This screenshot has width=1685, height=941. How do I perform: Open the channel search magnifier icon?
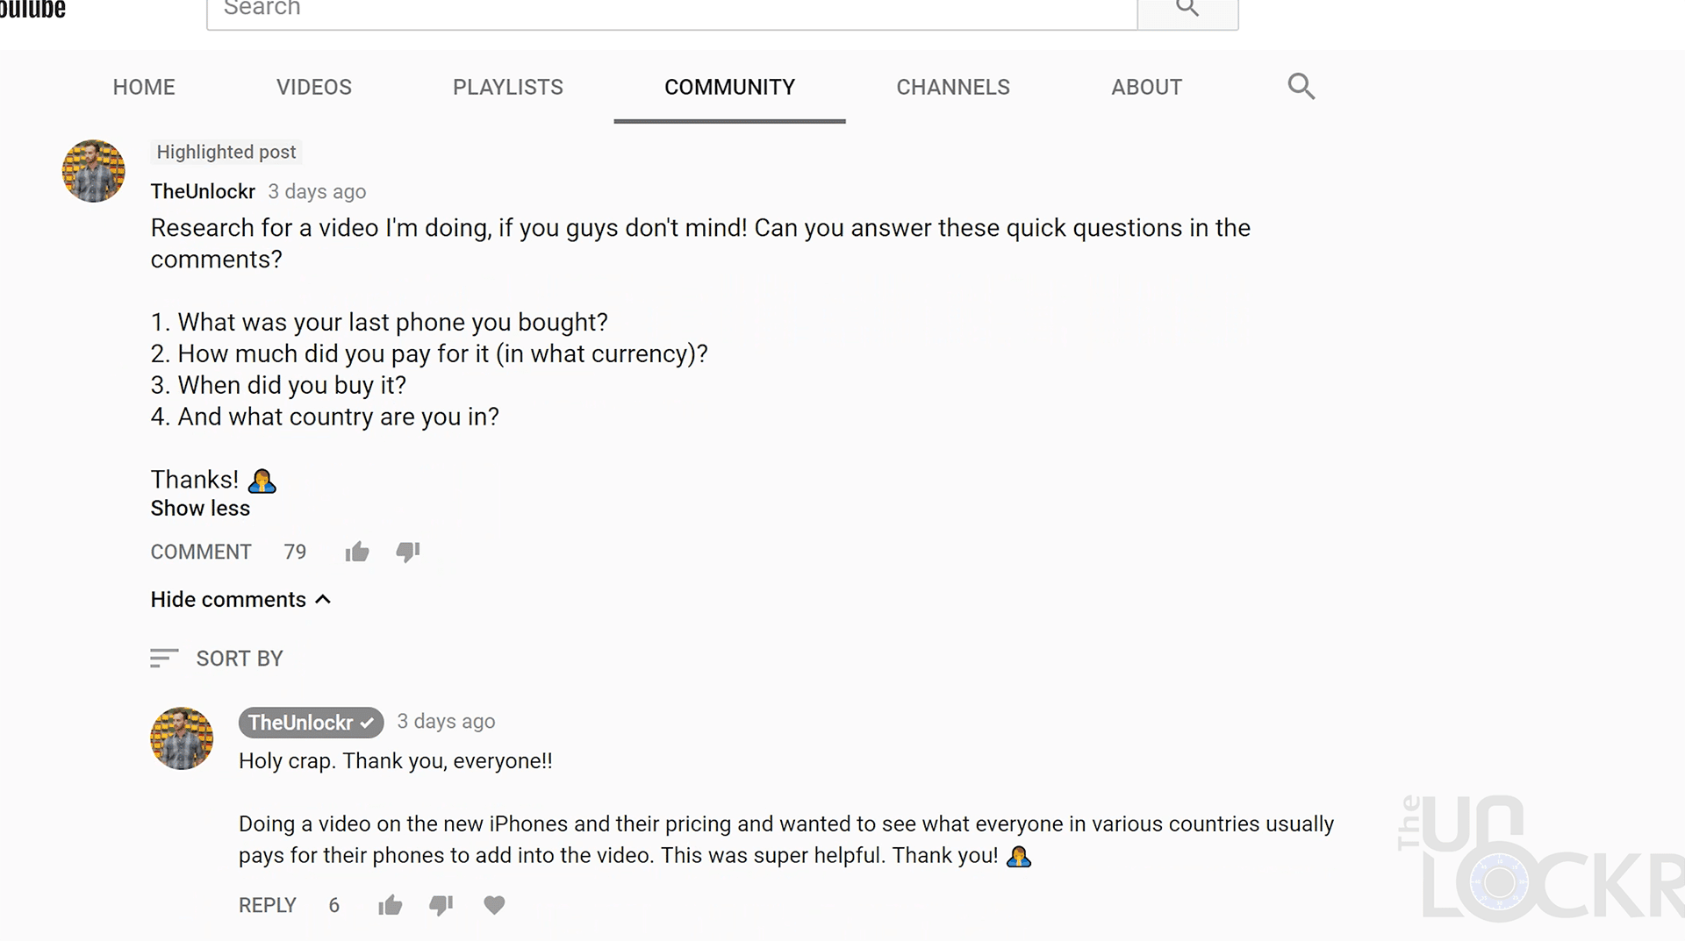(x=1301, y=86)
